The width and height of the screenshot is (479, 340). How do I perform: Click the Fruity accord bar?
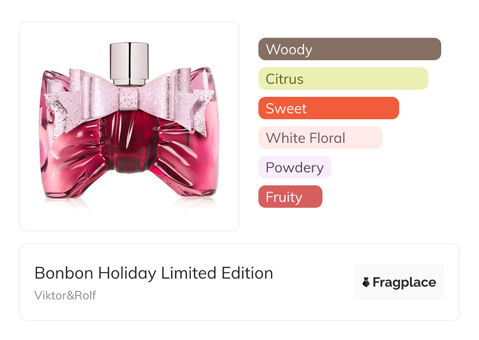click(290, 197)
